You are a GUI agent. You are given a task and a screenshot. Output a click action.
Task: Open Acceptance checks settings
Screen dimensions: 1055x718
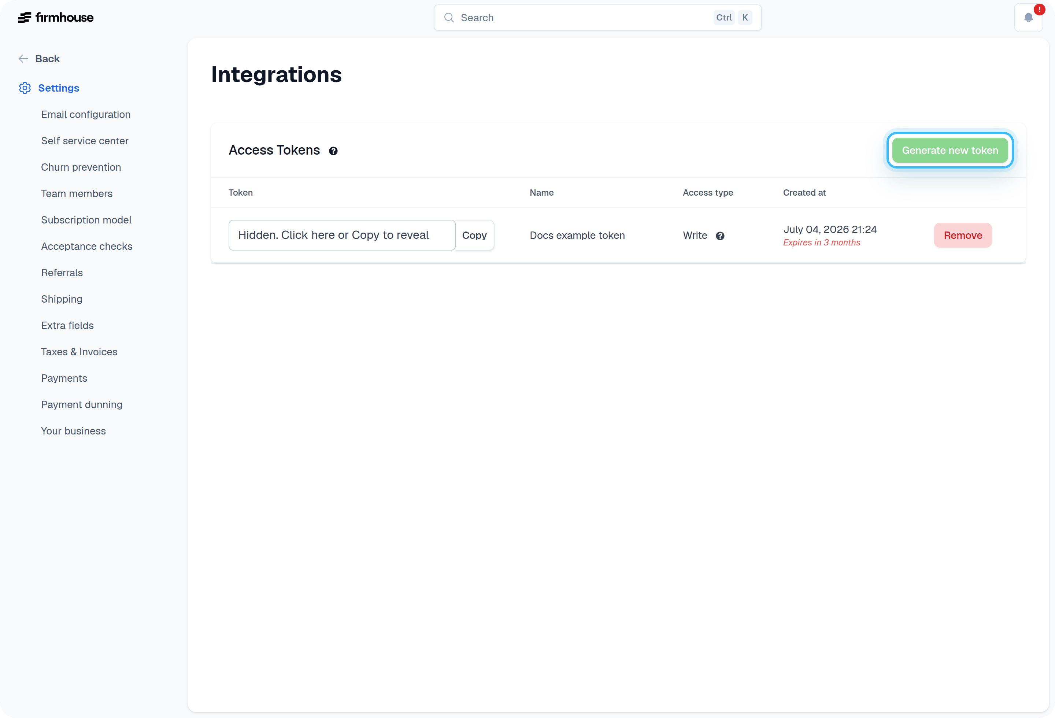pos(87,246)
